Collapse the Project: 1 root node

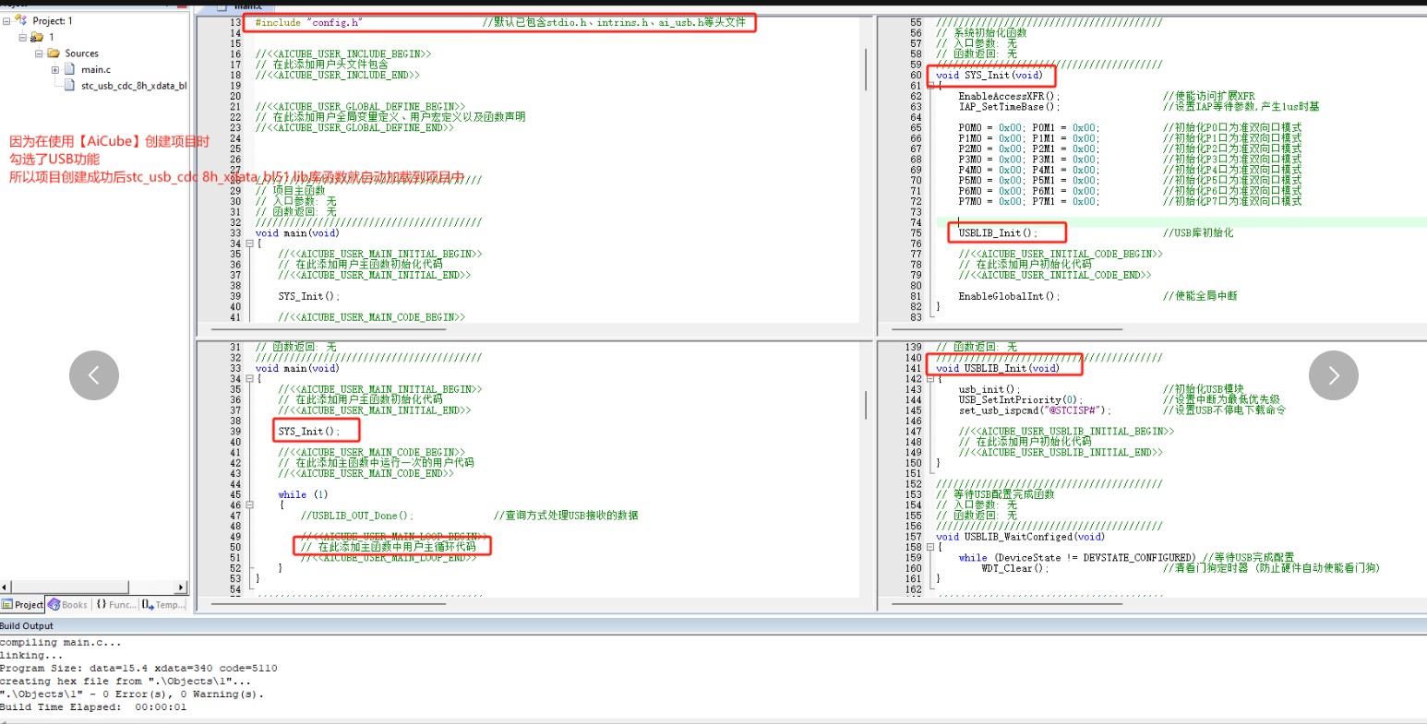pyautogui.click(x=6, y=20)
